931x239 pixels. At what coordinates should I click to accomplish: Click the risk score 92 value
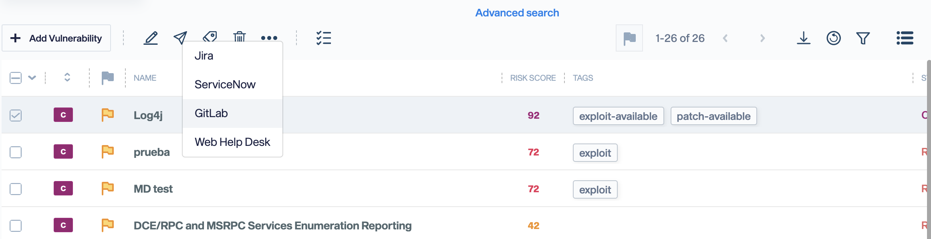[x=534, y=116]
